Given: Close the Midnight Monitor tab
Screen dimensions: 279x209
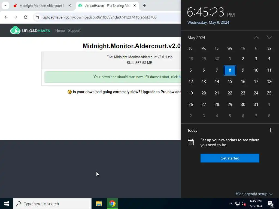Looking at the screenshot, I should tap(70, 5).
